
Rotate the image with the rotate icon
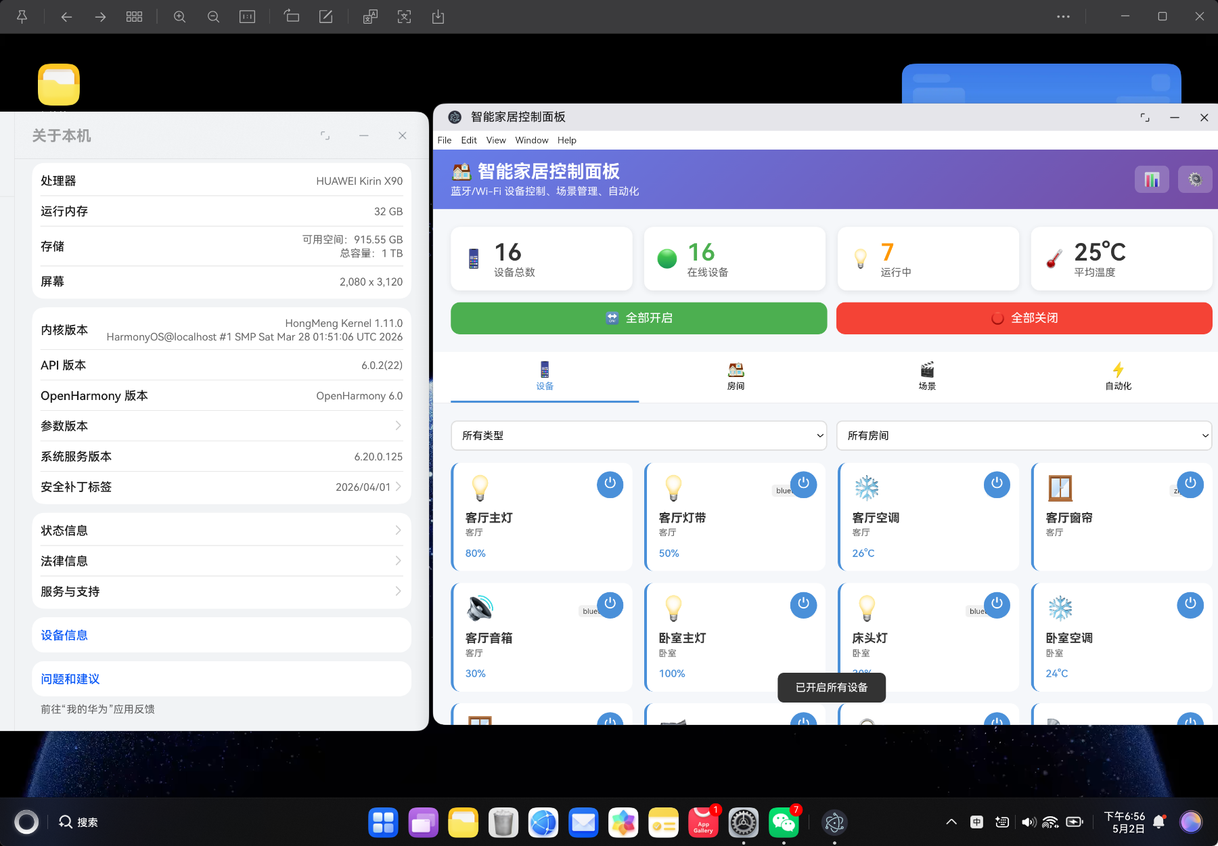pos(292,17)
